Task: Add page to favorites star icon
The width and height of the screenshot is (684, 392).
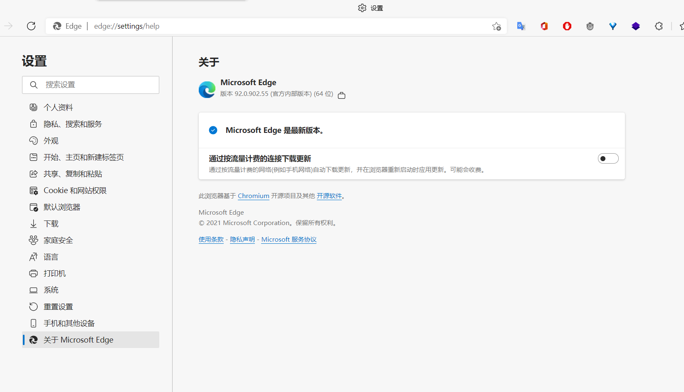Action: [x=496, y=26]
